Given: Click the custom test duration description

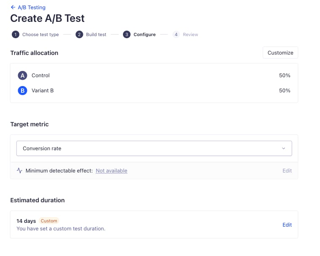Looking at the screenshot, I should coord(61,229).
